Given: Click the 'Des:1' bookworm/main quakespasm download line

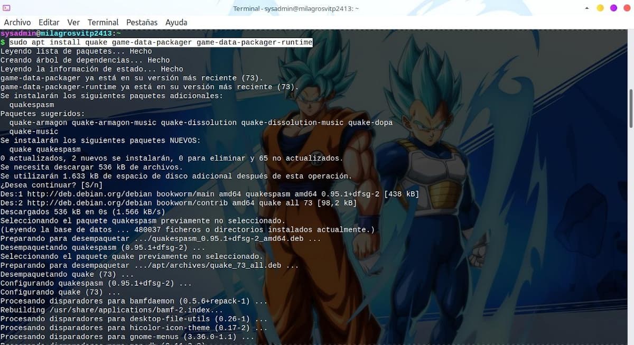Looking at the screenshot, I should (x=210, y=194).
